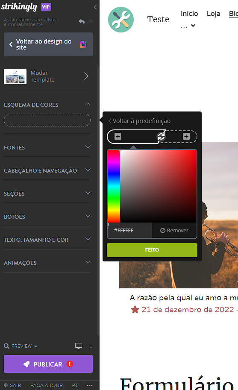The height and width of the screenshot is (390, 238).
Task: Click the Formulário heading
Action: click(177, 383)
